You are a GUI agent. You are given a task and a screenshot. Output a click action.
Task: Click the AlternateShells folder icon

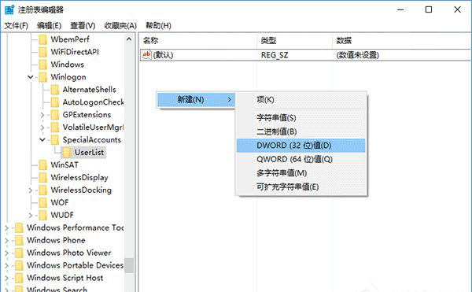click(55, 90)
